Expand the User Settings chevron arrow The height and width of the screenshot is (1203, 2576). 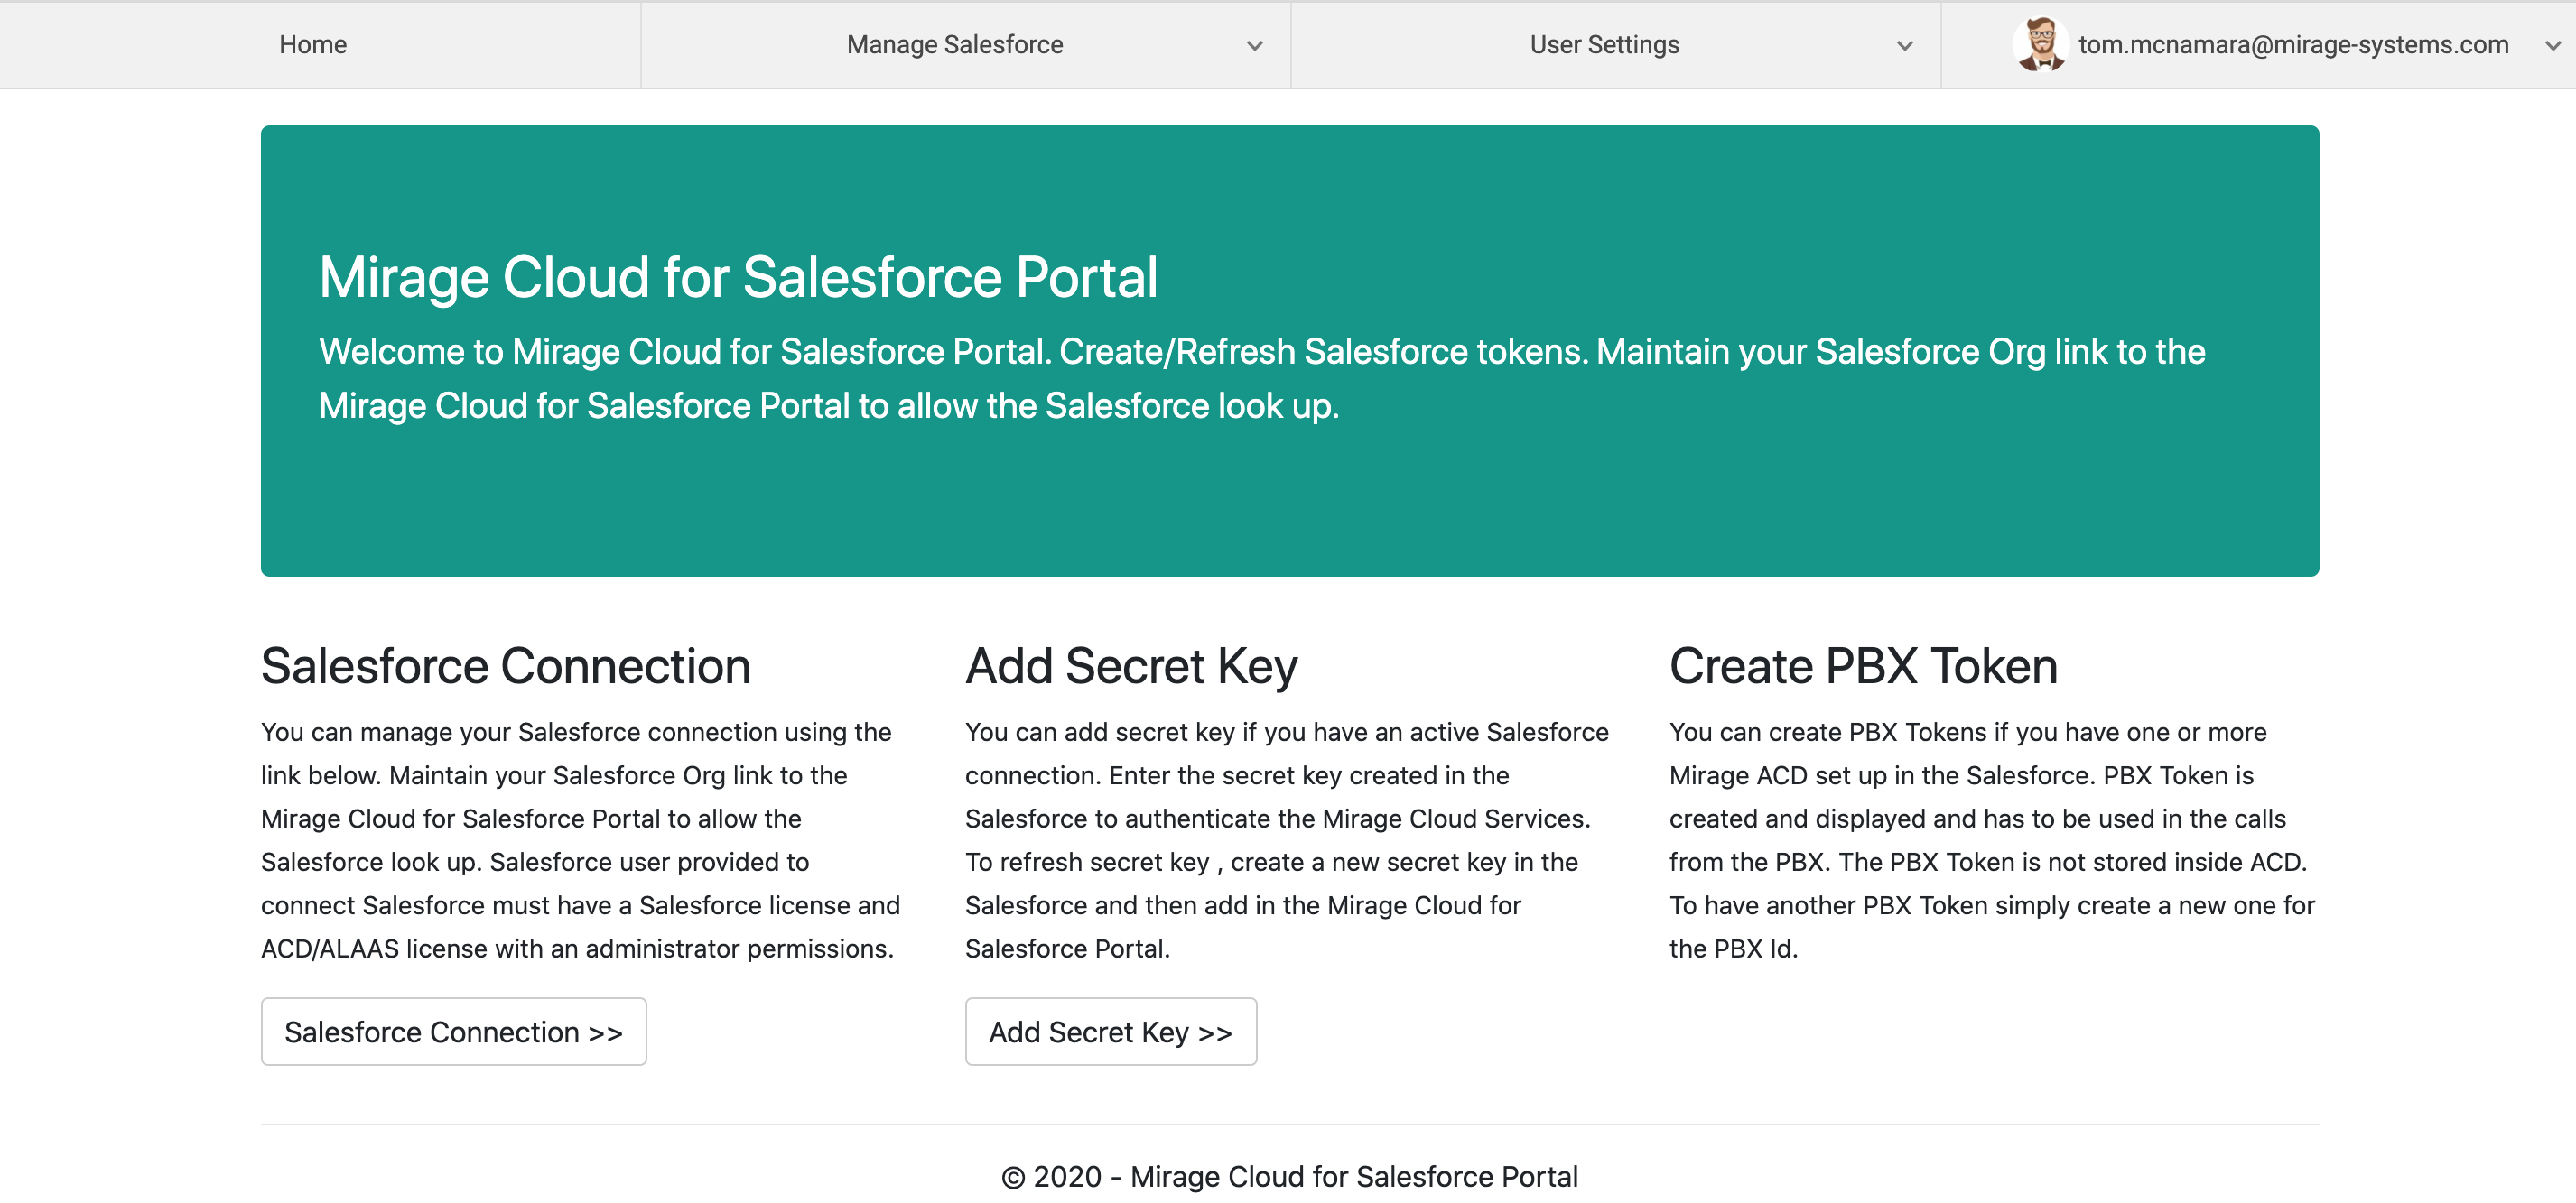1905,46
